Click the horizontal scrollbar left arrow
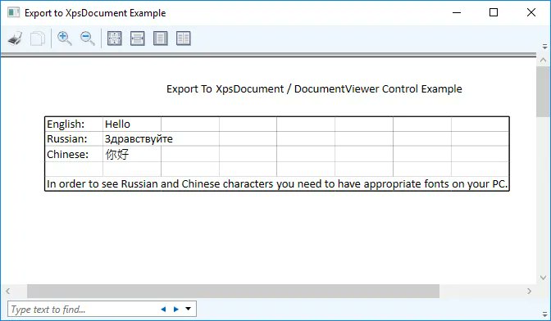551x321 pixels. (x=7, y=292)
